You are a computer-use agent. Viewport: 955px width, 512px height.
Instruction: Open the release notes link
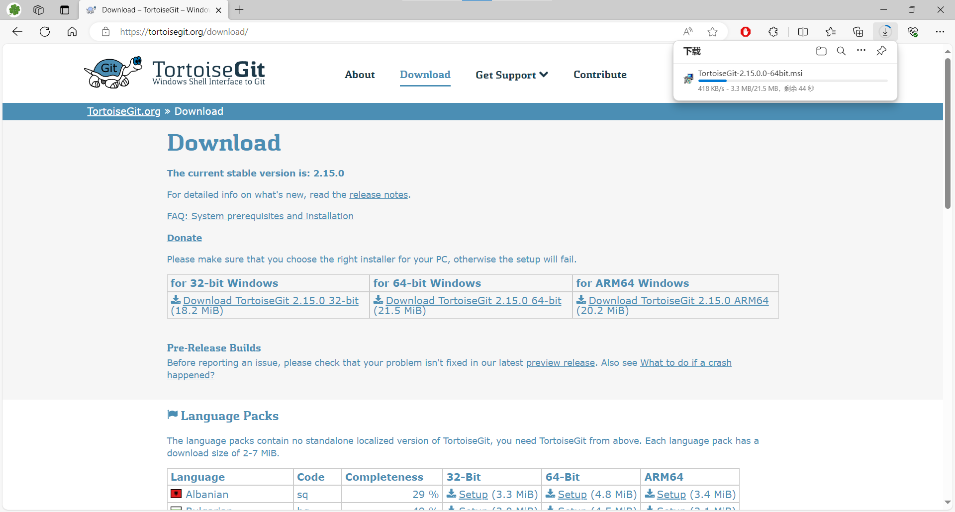(378, 195)
